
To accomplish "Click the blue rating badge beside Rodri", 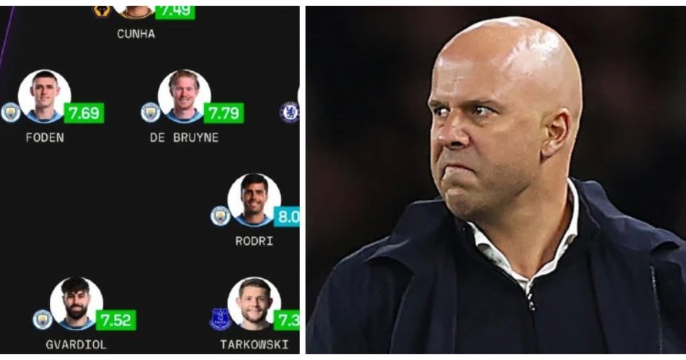I will 286,217.
